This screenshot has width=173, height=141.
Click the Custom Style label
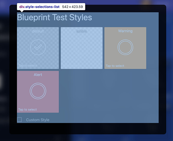(38, 120)
